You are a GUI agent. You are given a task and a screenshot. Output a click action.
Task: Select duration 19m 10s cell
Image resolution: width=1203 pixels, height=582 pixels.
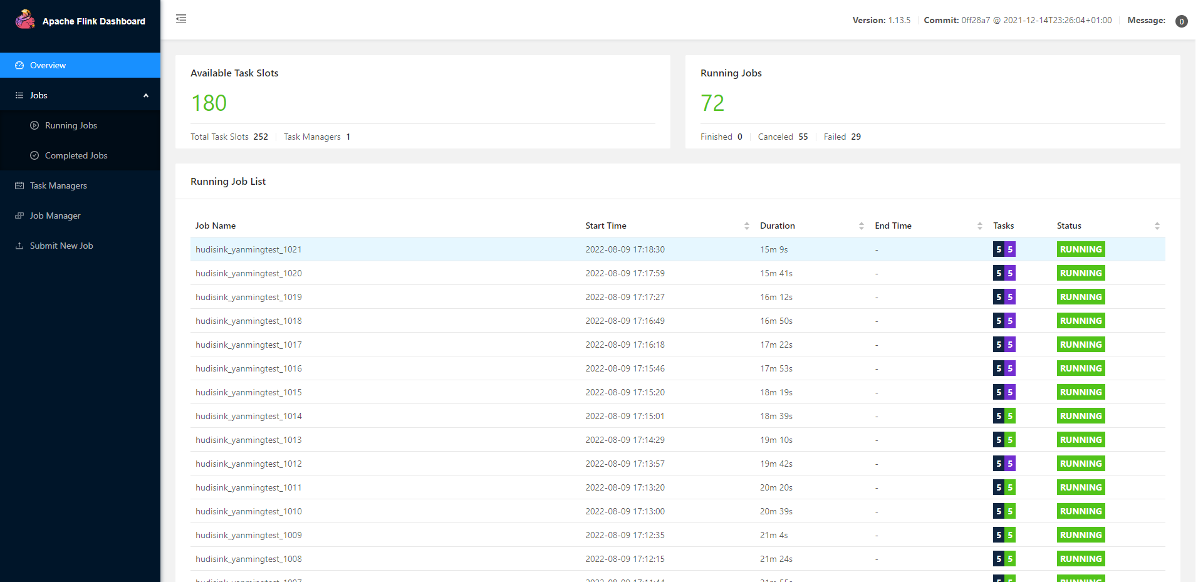point(776,440)
